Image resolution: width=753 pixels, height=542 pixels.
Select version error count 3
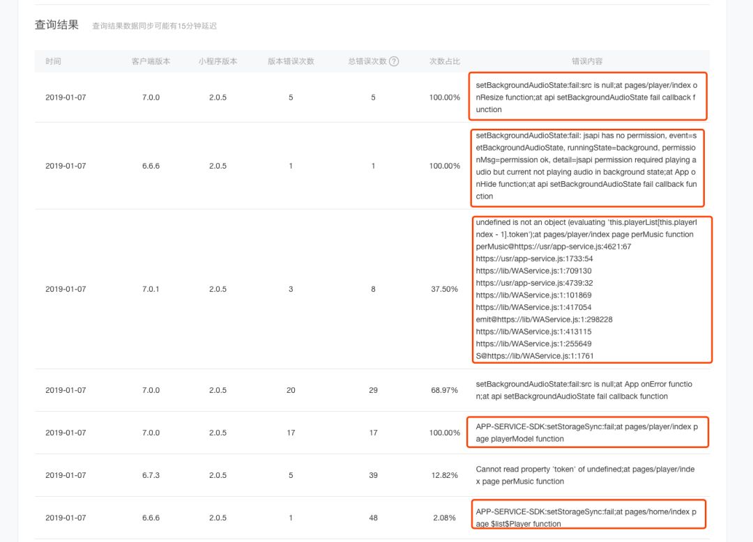point(291,289)
